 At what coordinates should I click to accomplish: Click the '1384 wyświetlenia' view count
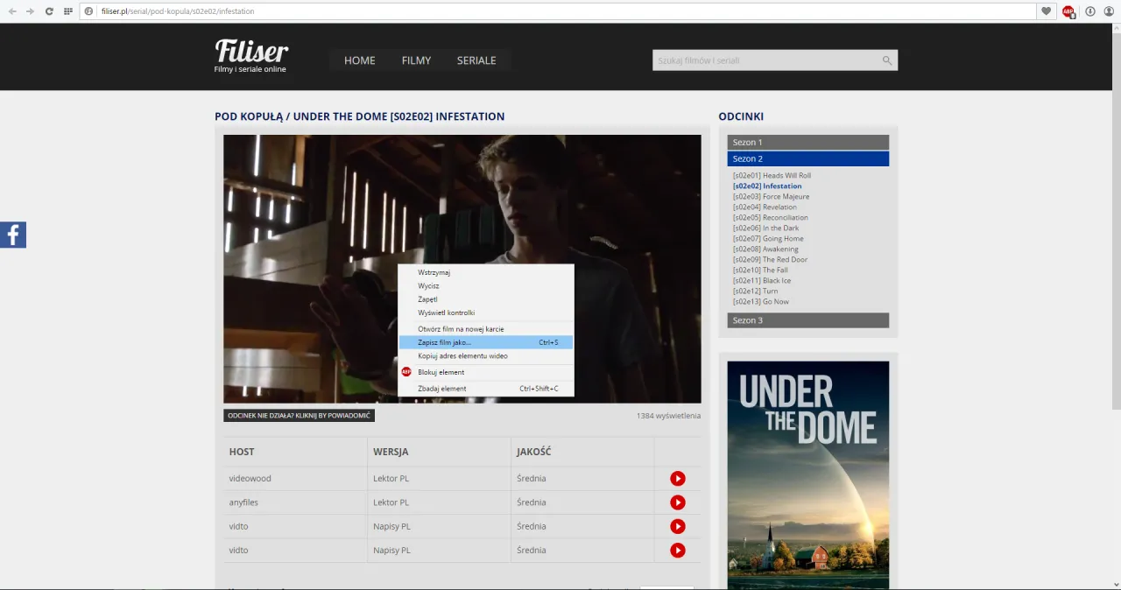click(668, 416)
